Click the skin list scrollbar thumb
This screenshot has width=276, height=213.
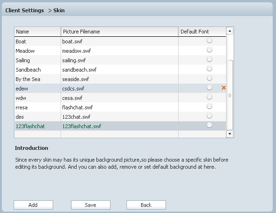pos(229,95)
